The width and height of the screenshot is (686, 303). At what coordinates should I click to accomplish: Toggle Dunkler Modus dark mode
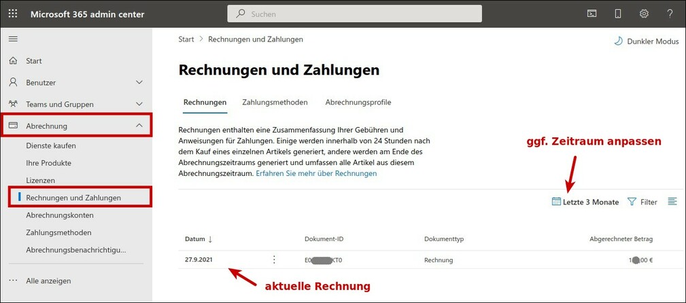[646, 41]
